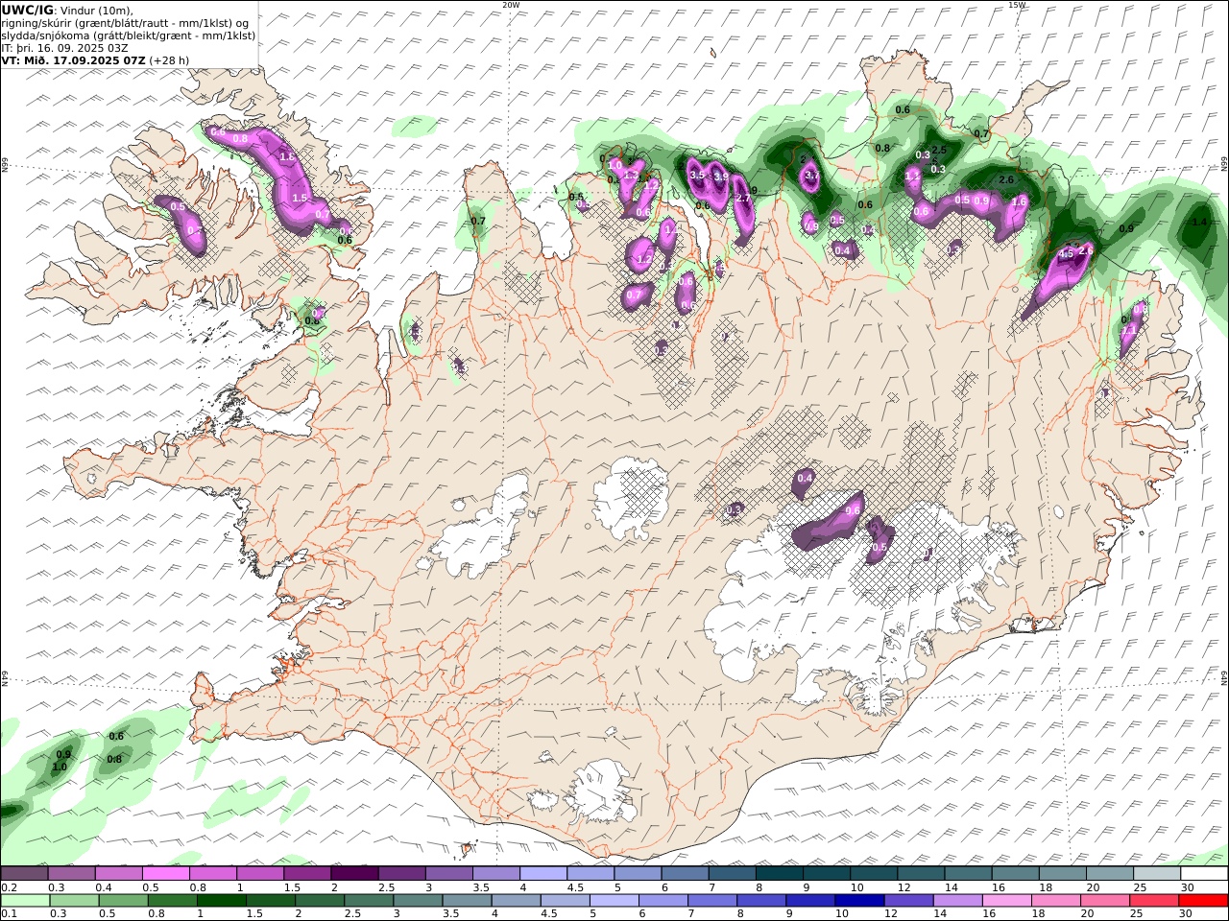
Task: Click the '64N' latitude label on right edge
Action: (1224, 677)
